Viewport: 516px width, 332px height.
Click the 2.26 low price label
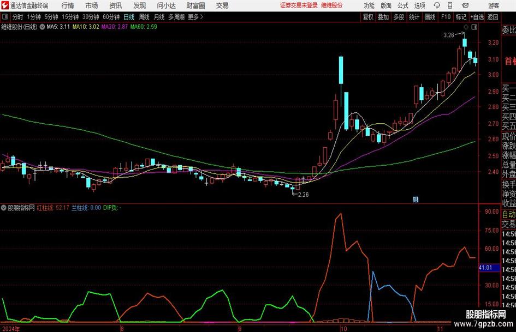click(x=304, y=194)
